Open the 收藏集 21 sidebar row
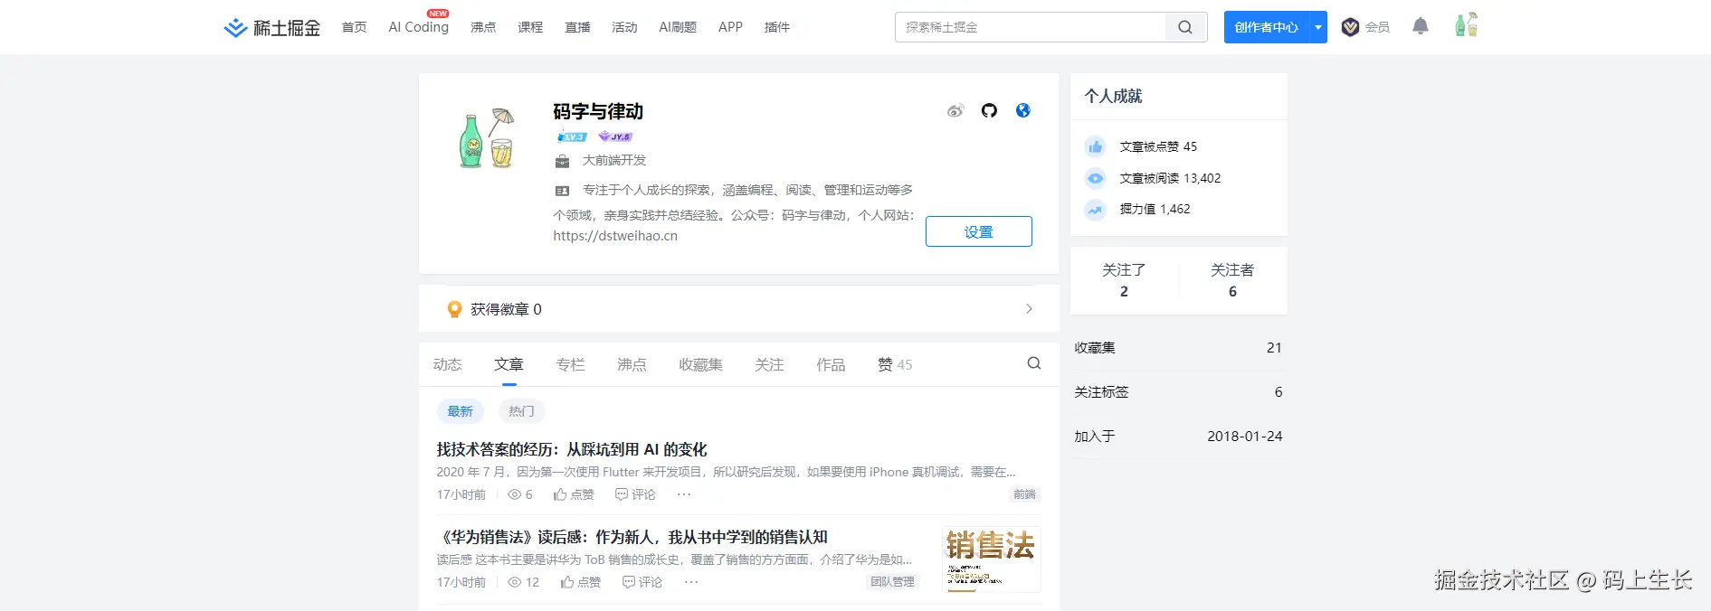The width and height of the screenshot is (1711, 611). click(1178, 348)
